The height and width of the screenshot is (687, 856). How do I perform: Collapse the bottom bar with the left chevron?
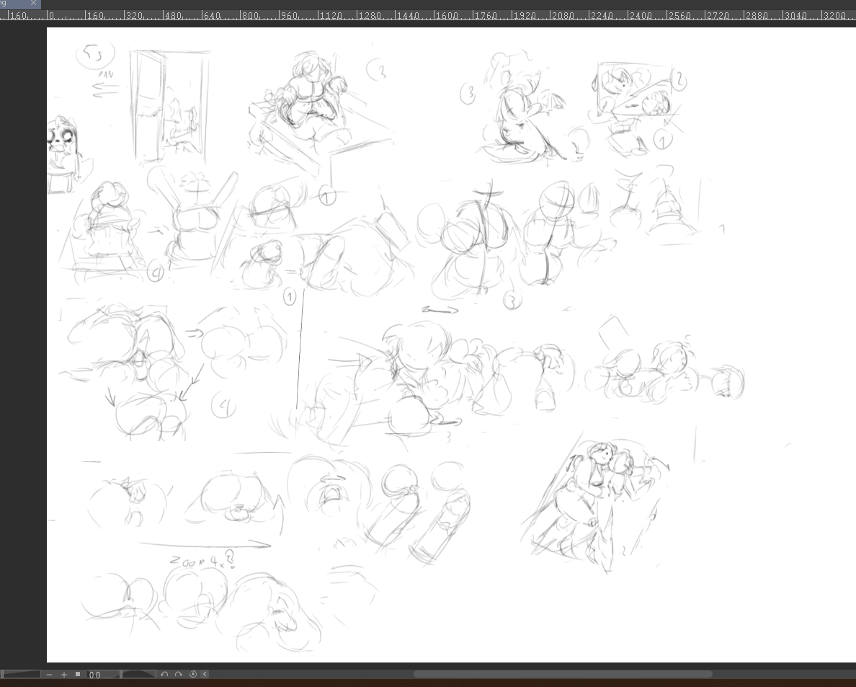point(205,675)
